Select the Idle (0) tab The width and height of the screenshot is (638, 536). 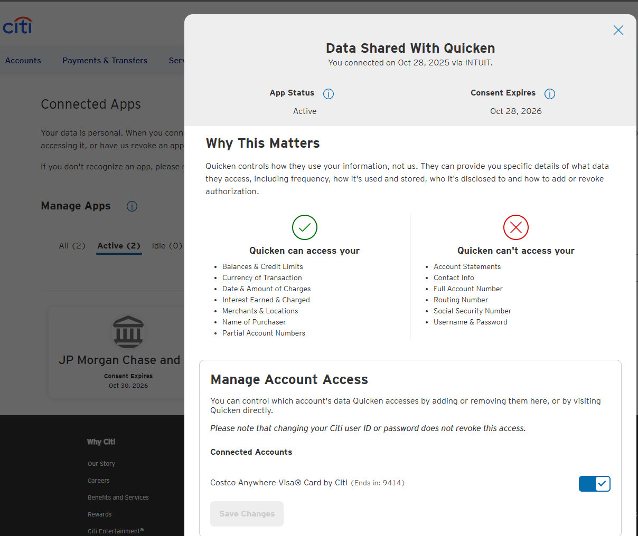pyautogui.click(x=167, y=246)
